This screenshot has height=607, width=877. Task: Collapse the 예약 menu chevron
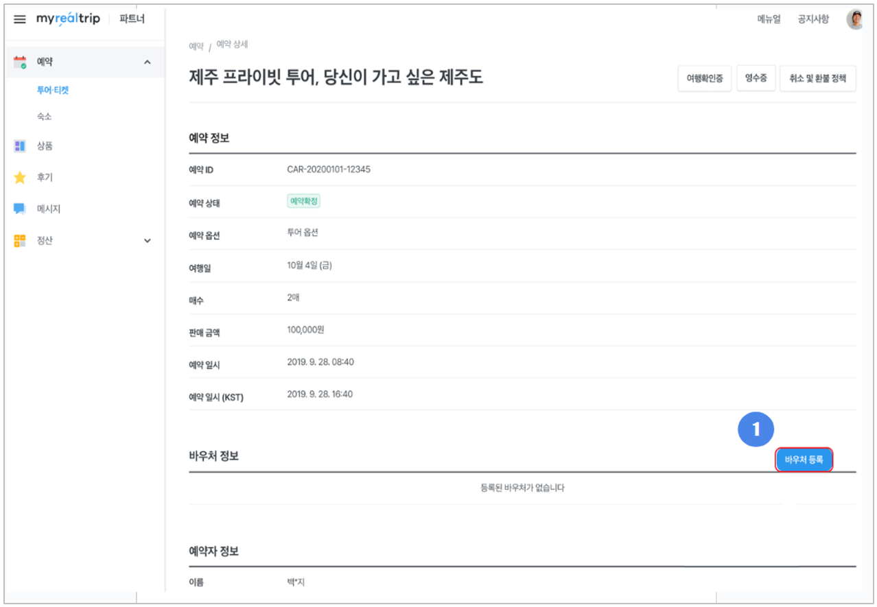tap(147, 62)
